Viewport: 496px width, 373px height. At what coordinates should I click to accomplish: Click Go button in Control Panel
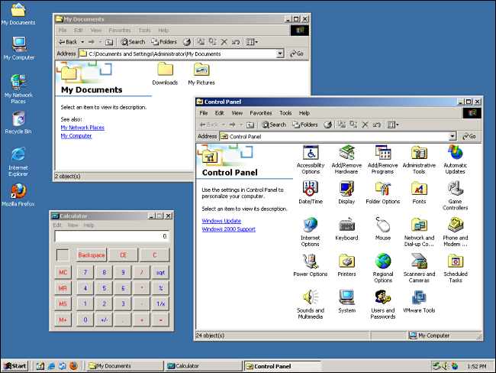pyautogui.click(x=469, y=136)
